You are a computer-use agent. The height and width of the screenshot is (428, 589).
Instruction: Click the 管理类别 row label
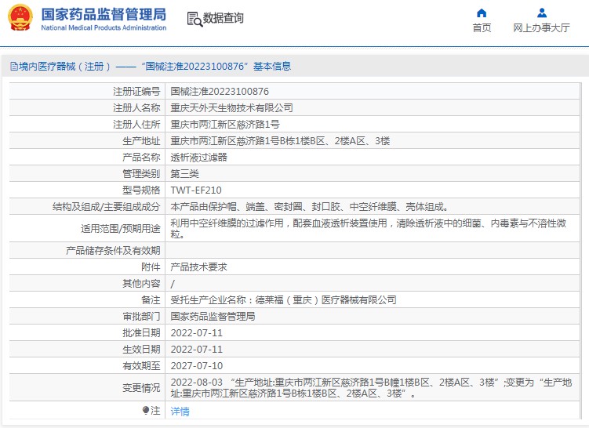(x=141, y=174)
